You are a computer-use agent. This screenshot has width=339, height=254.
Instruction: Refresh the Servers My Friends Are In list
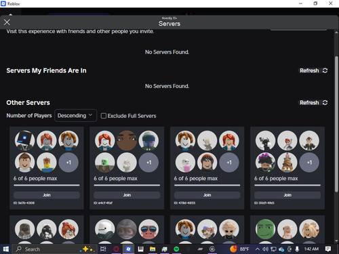(313, 70)
